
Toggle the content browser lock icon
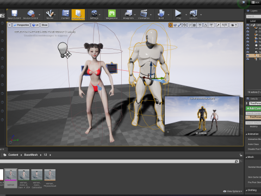(240, 155)
